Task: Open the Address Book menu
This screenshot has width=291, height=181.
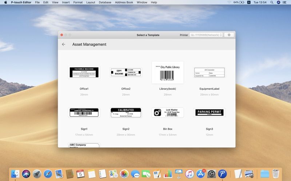Action: click(x=124, y=3)
